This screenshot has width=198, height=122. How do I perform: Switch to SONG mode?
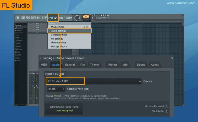[x=86, y=20]
